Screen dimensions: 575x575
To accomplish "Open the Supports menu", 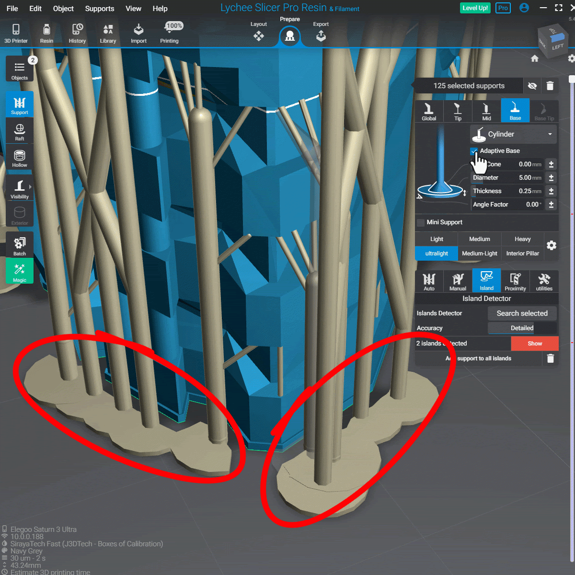I will (99, 9).
